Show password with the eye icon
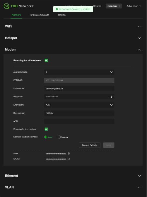The height and width of the screenshot is (197, 147). pyautogui.click(x=111, y=97)
